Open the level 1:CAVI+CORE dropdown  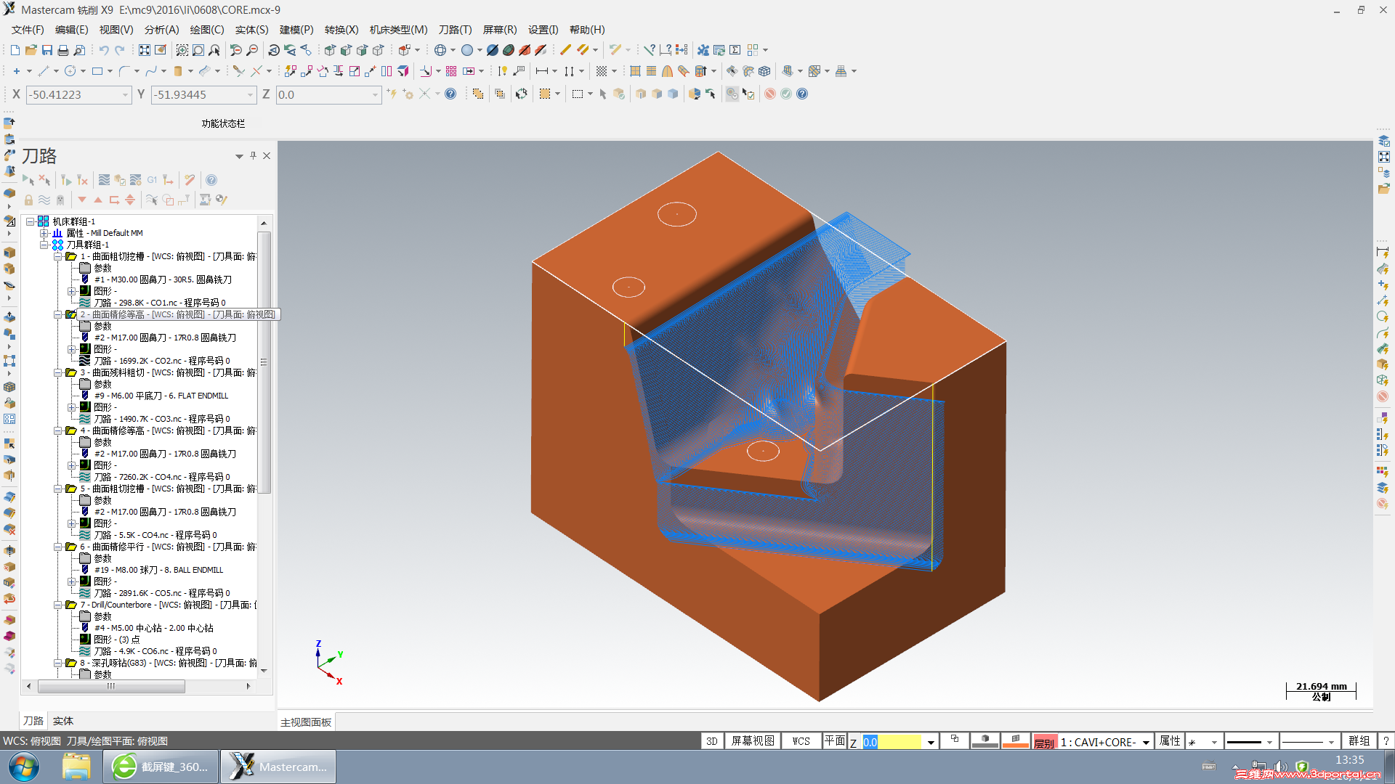[1146, 742]
